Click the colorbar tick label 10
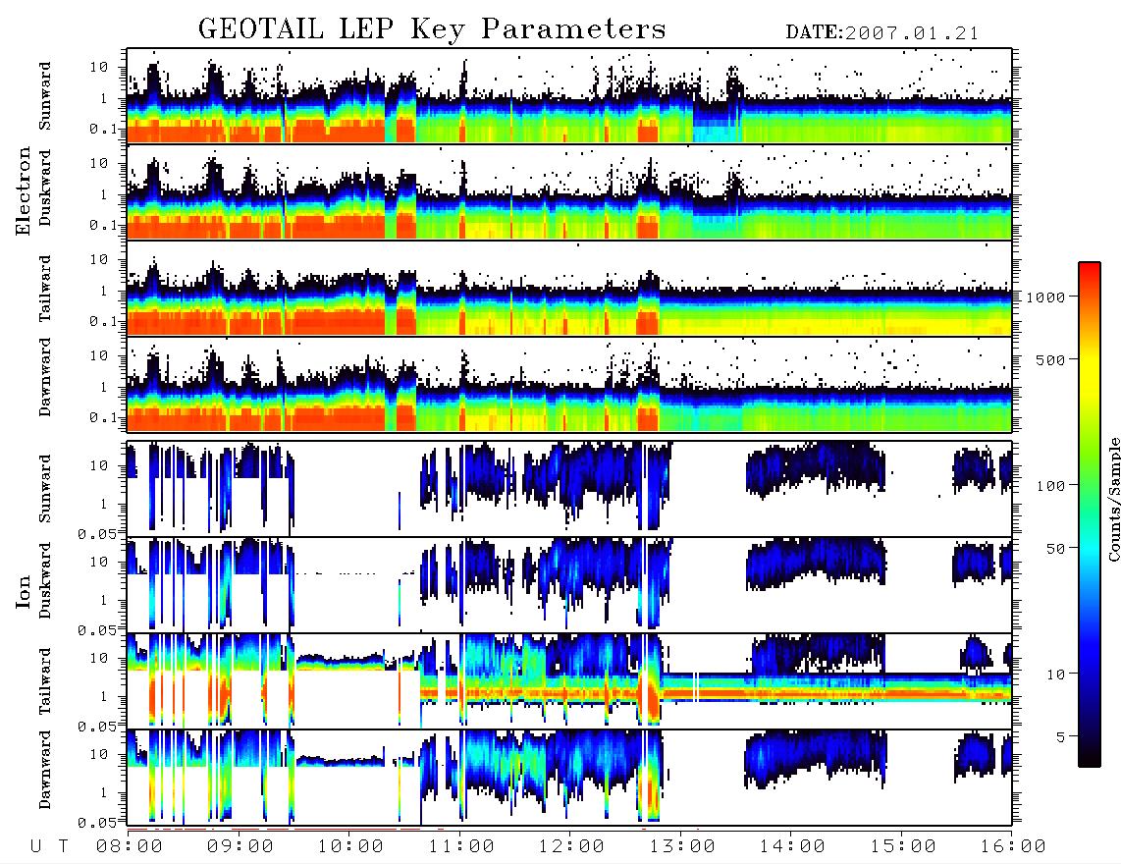The height and width of the screenshot is (864, 1121). pos(1055,674)
